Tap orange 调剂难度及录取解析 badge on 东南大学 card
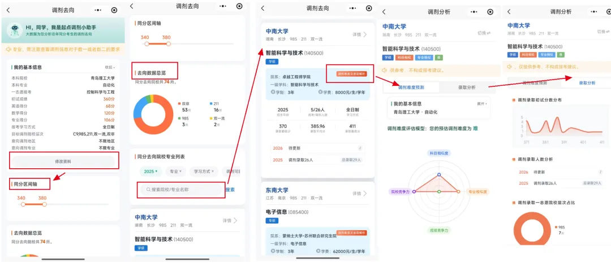The image size is (611, 267). point(351,233)
